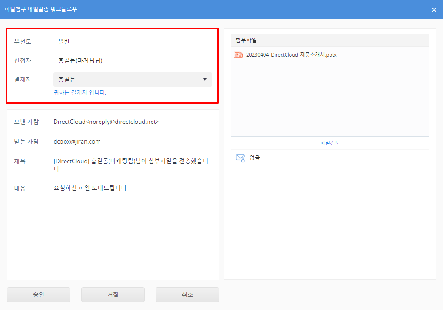Click the 첨부파일 panel header
The image size is (443, 310).
(x=330, y=40)
